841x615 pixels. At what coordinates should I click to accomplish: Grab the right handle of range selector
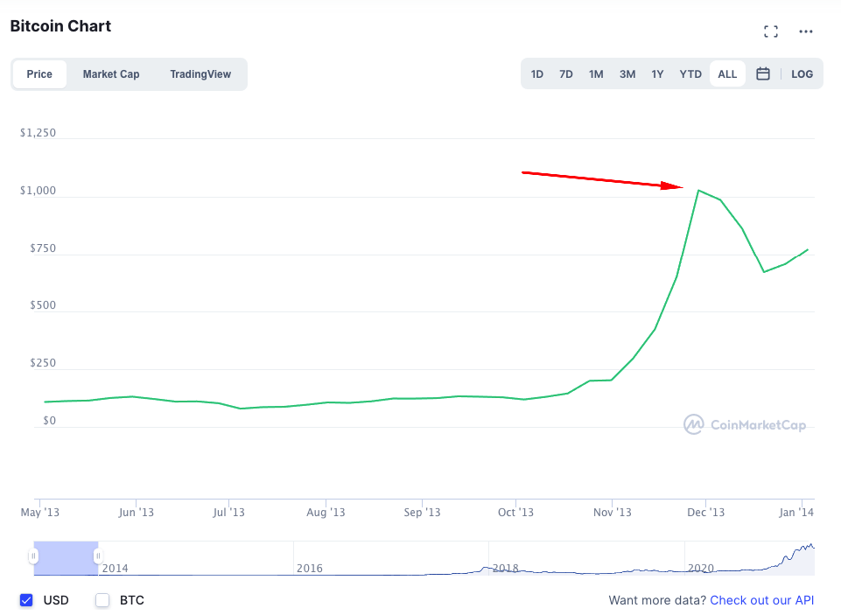click(98, 556)
